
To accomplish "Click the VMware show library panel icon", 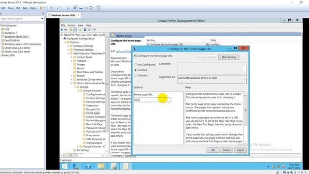I will click(x=76, y=8).
